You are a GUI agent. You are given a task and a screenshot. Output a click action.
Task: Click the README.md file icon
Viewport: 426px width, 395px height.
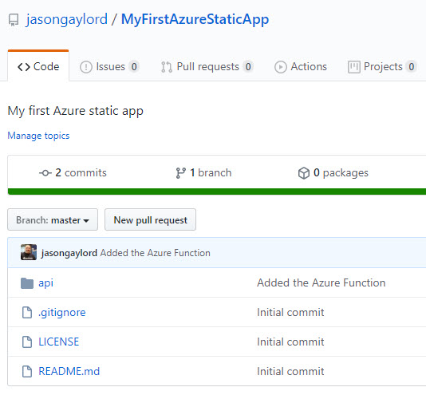pyautogui.click(x=27, y=372)
